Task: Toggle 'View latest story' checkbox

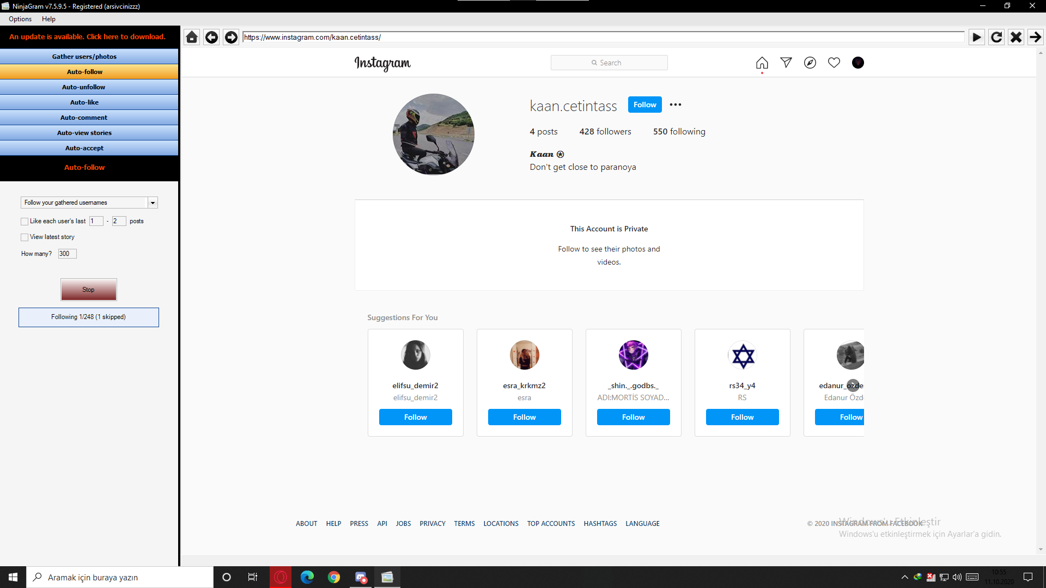Action: coord(25,237)
